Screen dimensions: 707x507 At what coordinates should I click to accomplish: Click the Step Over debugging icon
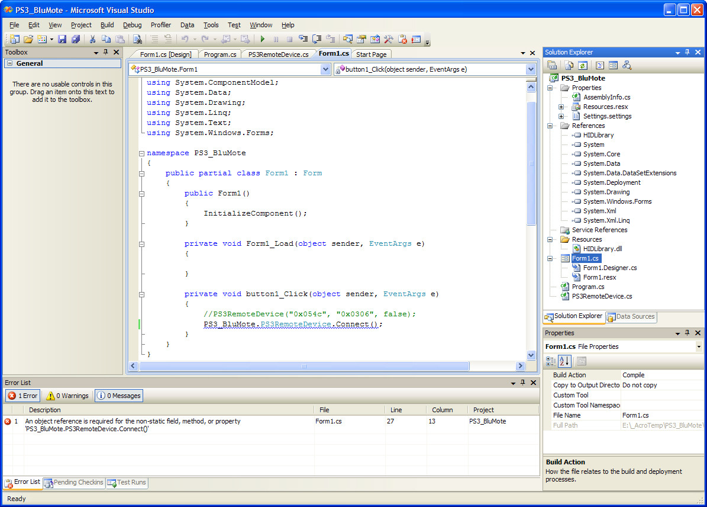click(317, 39)
